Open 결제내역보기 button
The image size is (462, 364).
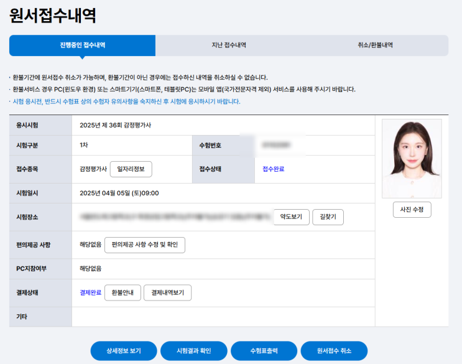pos(167,292)
